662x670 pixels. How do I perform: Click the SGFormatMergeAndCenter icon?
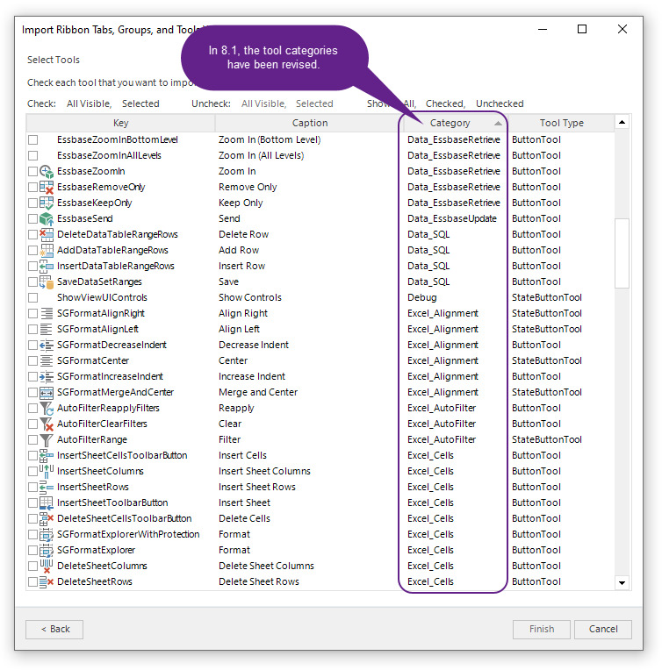pos(47,393)
